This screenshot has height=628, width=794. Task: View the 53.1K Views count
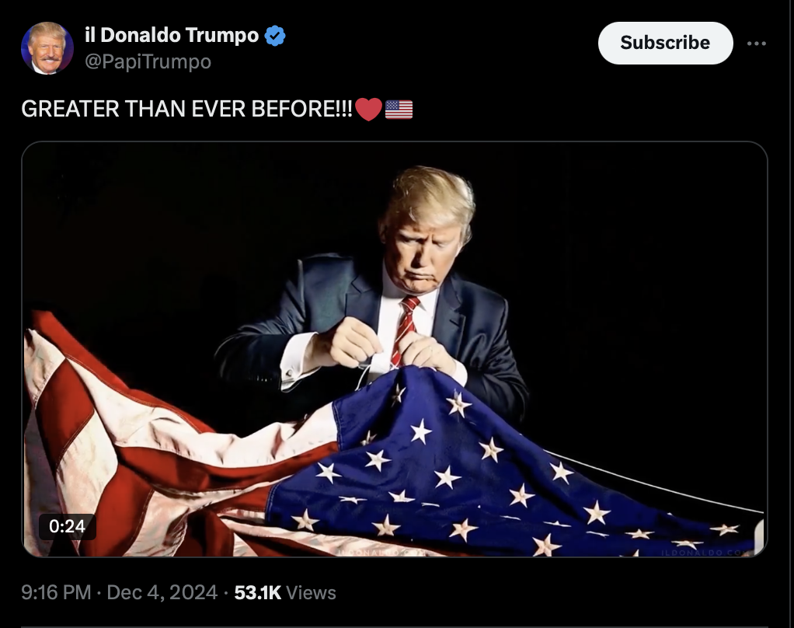click(285, 592)
